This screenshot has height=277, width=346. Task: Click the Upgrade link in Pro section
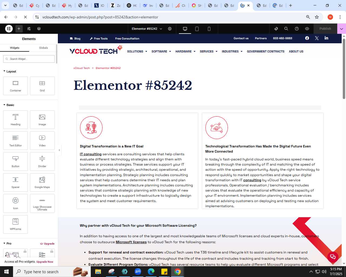[47, 243]
